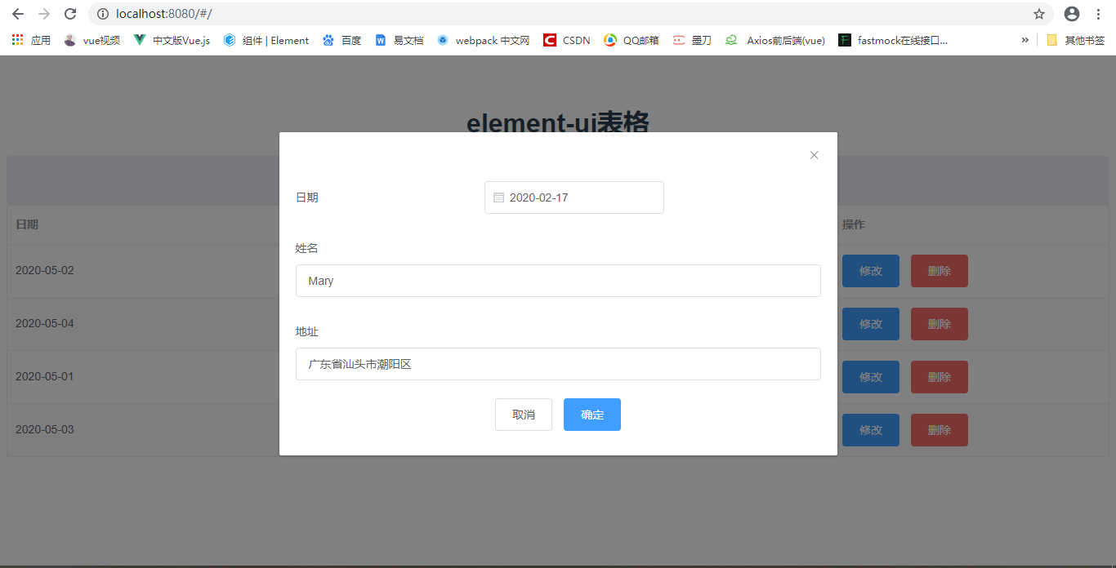Click the 应用 apps grid icon

(x=18, y=39)
